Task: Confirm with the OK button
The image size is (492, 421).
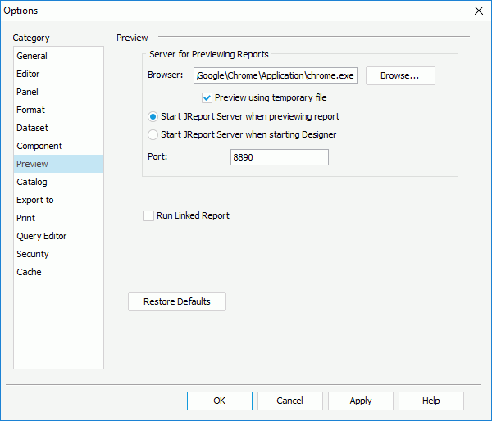Action: (x=220, y=401)
